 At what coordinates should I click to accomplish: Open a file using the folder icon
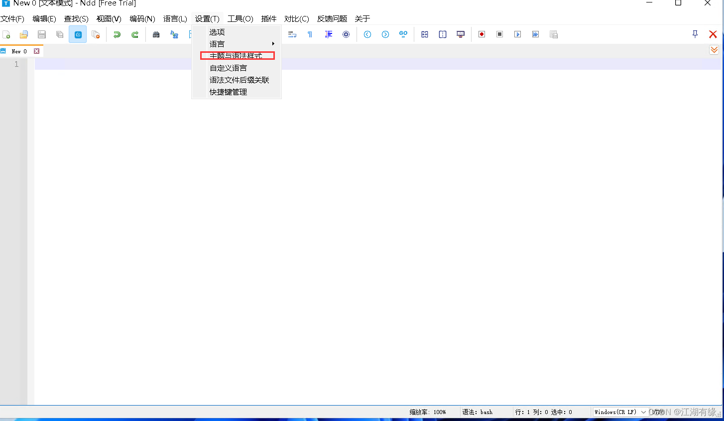point(23,34)
